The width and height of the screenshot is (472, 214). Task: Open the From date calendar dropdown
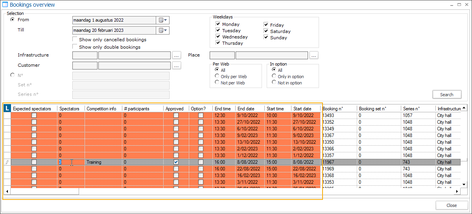(x=163, y=20)
